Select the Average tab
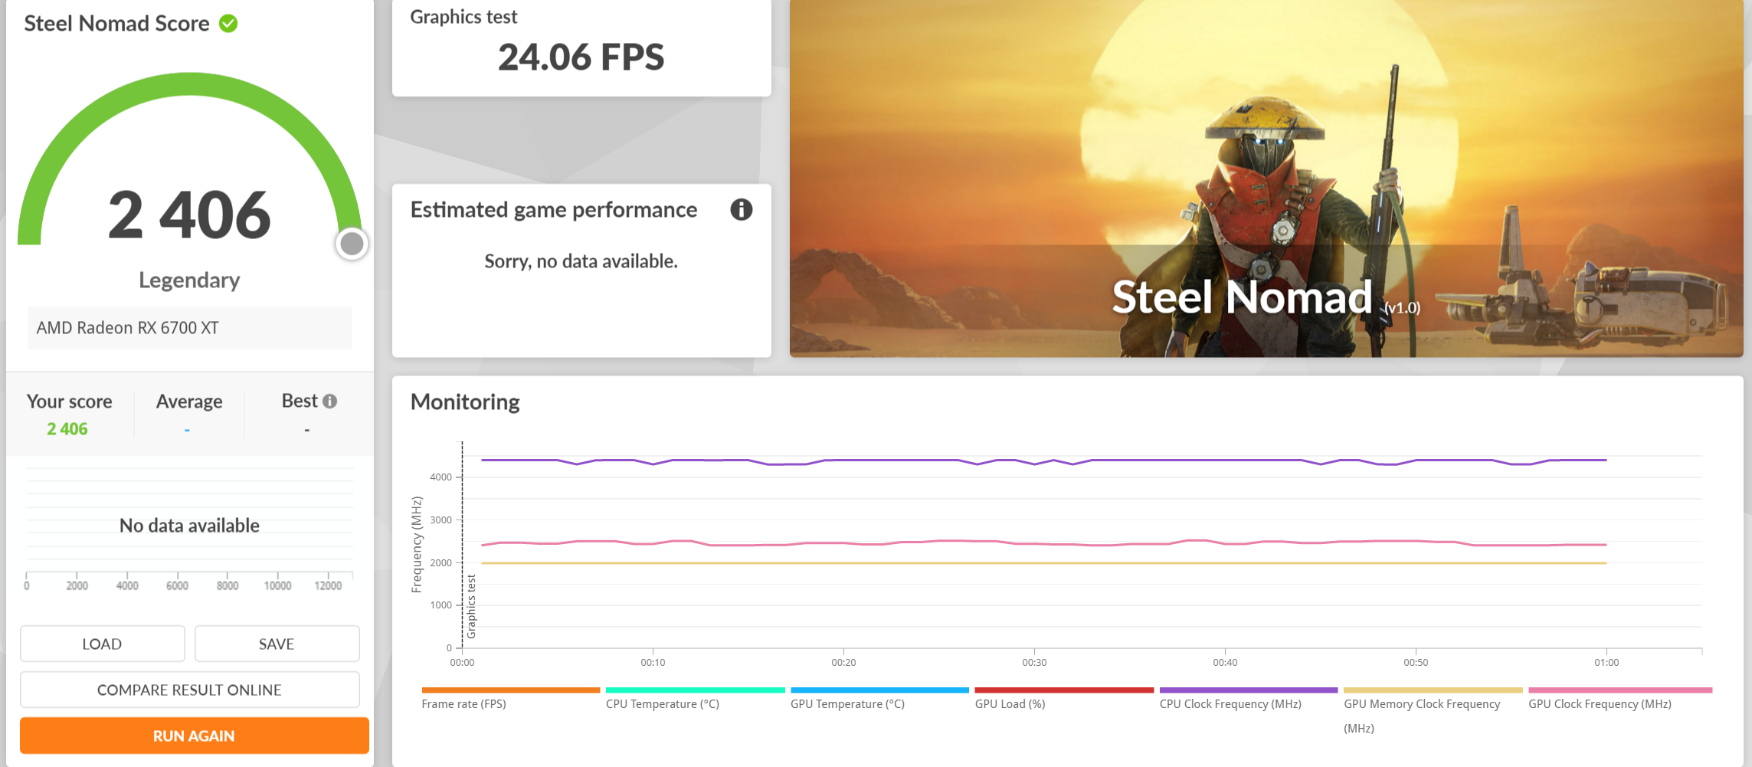Screen dimensions: 1752x767 [x=188, y=401]
